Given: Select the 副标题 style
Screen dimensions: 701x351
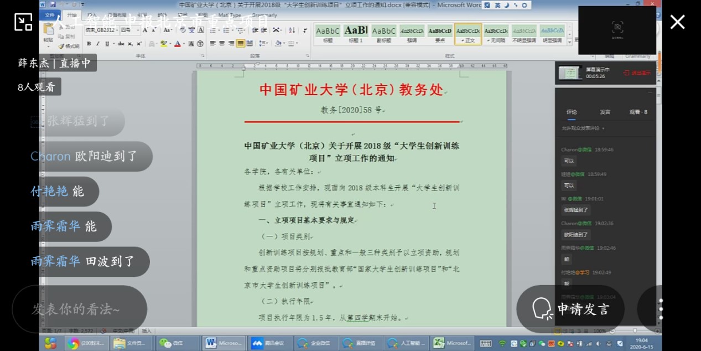Looking at the screenshot, I should pos(383,34).
